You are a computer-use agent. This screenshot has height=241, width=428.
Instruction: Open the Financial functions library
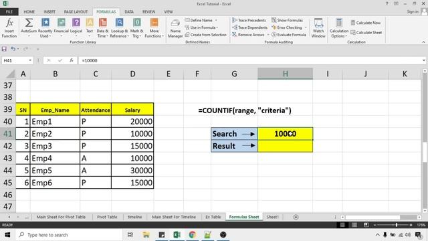tap(61, 28)
